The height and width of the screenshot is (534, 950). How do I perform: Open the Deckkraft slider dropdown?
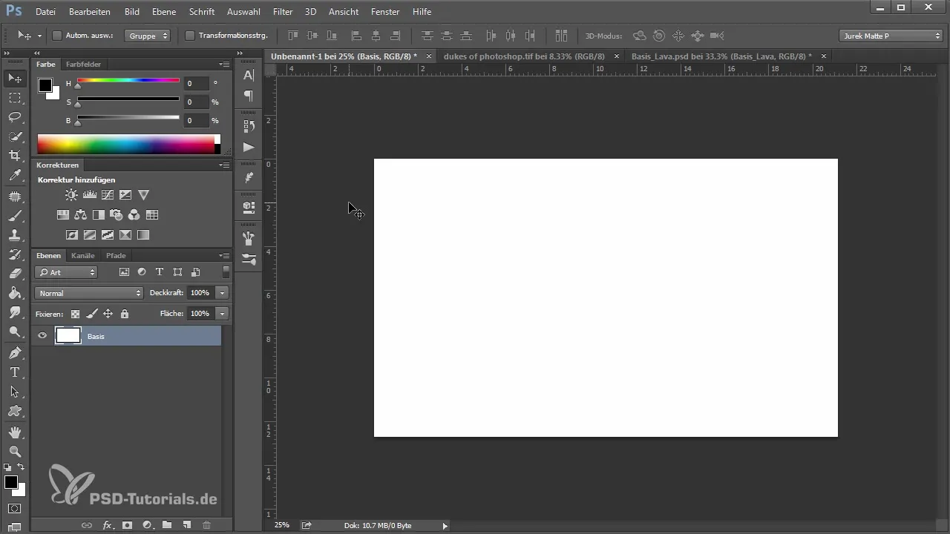click(222, 293)
